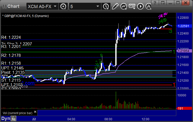Image resolution: width=193 pixels, height=122 pixels.
Task: Minimize the chart window
Action: coord(170,3)
